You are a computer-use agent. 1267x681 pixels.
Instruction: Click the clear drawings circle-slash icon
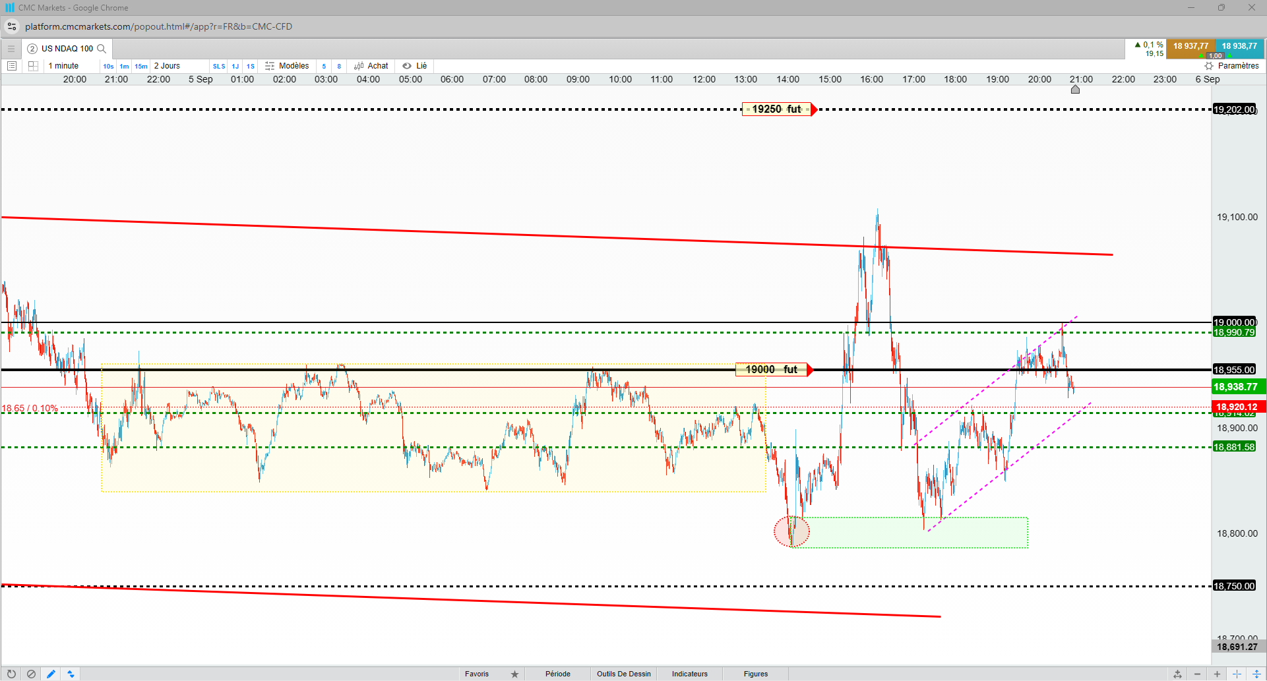[x=31, y=674]
